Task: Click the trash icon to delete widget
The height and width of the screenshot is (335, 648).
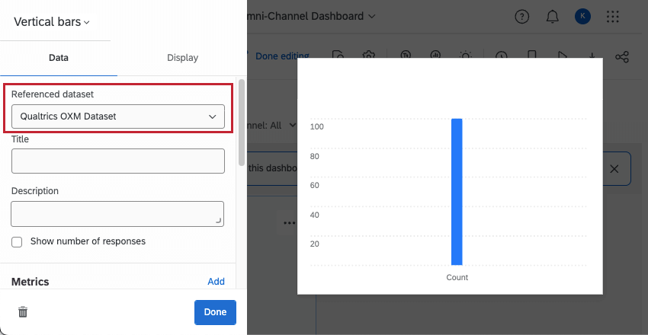Action: (x=24, y=312)
